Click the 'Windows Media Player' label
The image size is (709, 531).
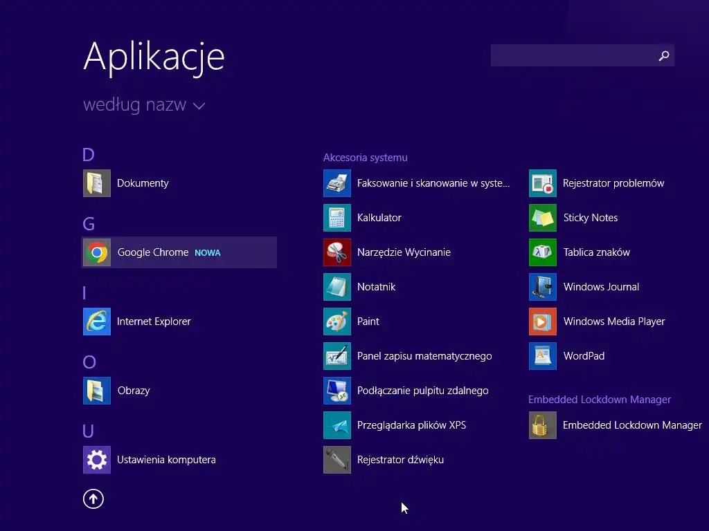(x=614, y=322)
